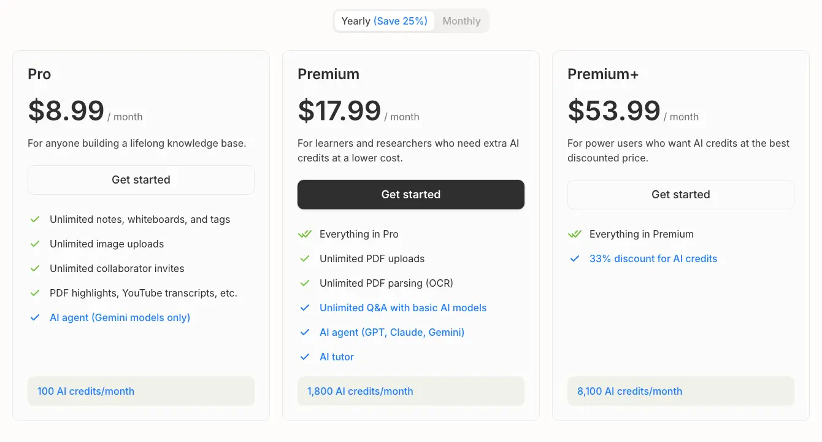The image size is (822, 442).
Task: Click the $53.99 price
Action: pyautogui.click(x=614, y=111)
